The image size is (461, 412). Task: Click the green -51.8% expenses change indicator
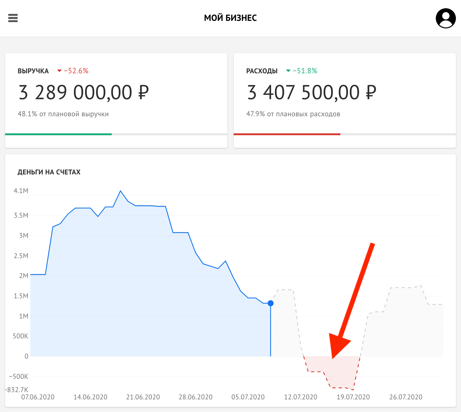(302, 71)
